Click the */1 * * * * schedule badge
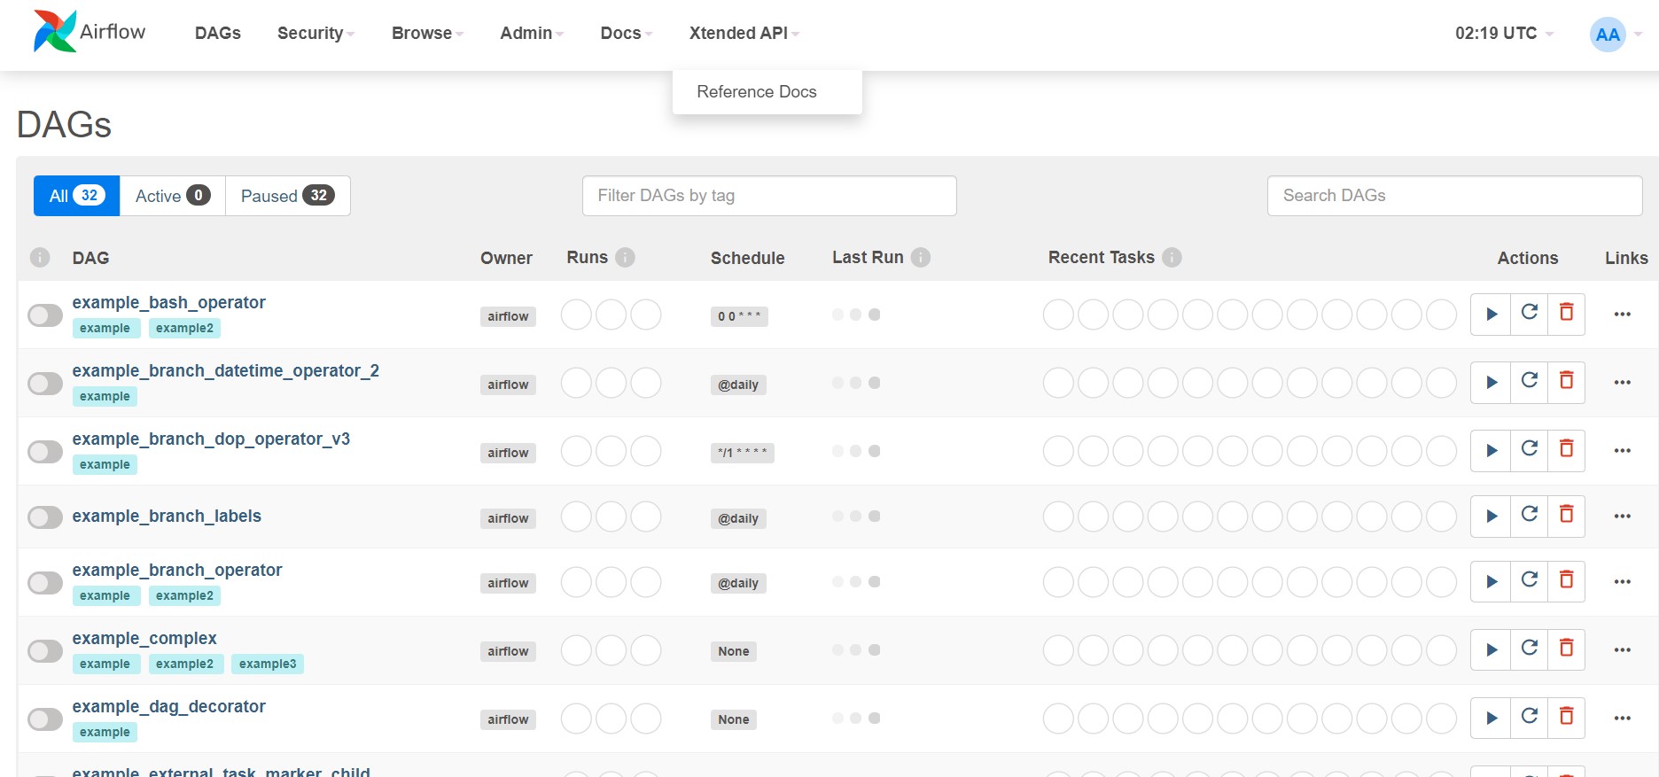 click(x=743, y=453)
